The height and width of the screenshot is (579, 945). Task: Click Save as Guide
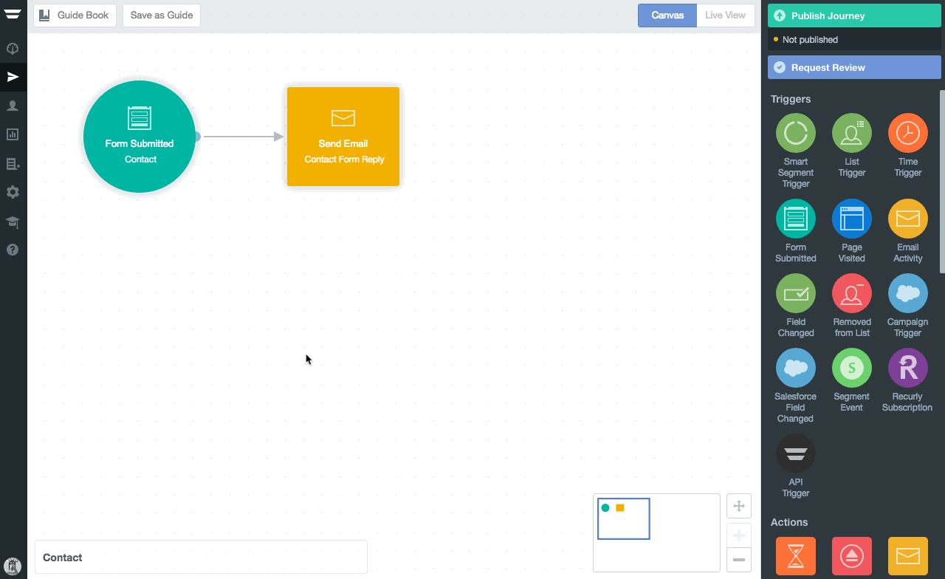coord(162,15)
